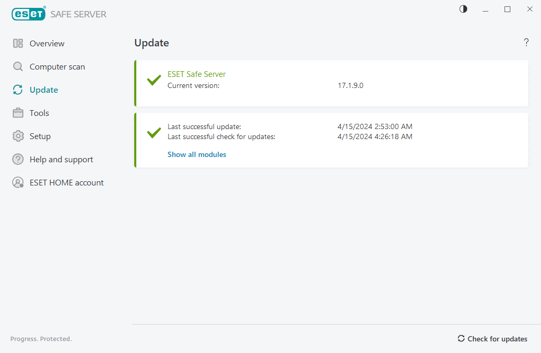The width and height of the screenshot is (541, 353).
Task: Click the Computer scan magnifier icon
Action: point(18,67)
